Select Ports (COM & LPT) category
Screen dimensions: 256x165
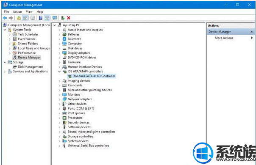tap(81, 108)
